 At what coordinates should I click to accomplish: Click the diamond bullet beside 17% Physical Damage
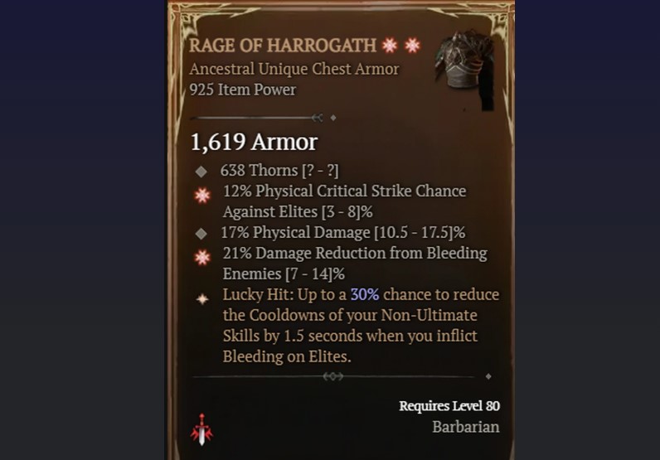(x=201, y=234)
